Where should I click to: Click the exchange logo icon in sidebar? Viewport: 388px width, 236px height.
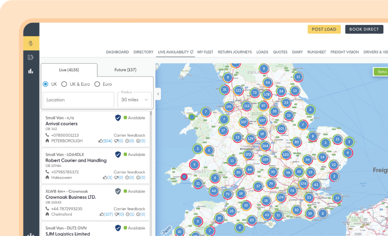click(x=31, y=43)
